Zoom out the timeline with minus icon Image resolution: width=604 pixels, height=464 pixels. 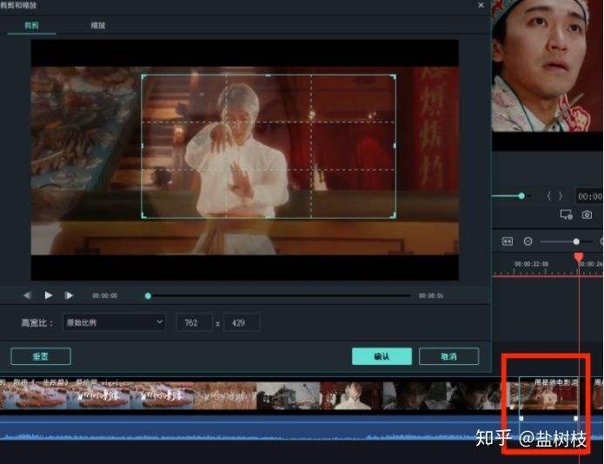[528, 242]
